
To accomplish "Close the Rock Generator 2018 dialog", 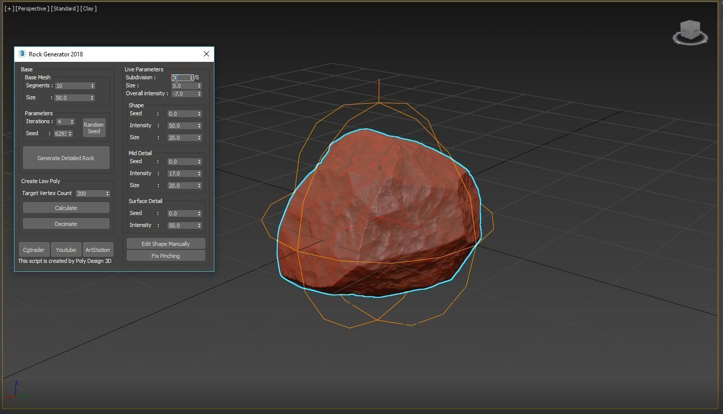I will pyautogui.click(x=206, y=54).
